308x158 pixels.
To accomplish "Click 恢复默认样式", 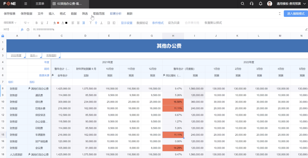I will point(213,23).
